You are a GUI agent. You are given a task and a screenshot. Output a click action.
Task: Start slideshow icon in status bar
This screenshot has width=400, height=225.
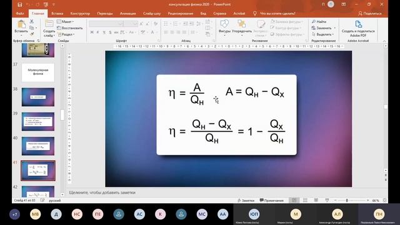pos(327,201)
